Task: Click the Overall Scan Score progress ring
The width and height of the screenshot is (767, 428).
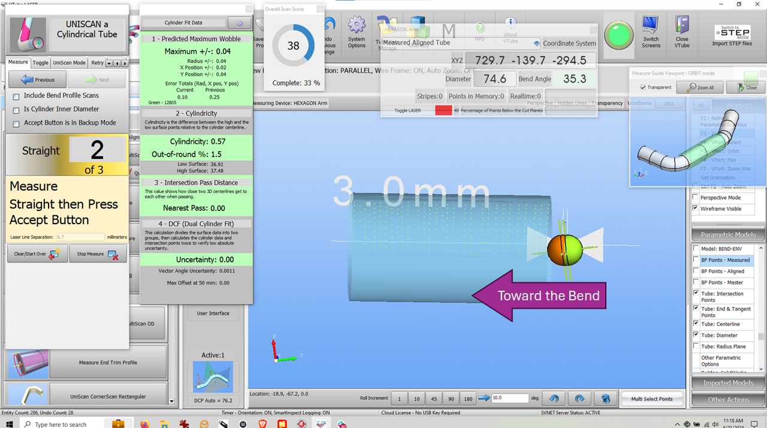Action: tap(293, 46)
